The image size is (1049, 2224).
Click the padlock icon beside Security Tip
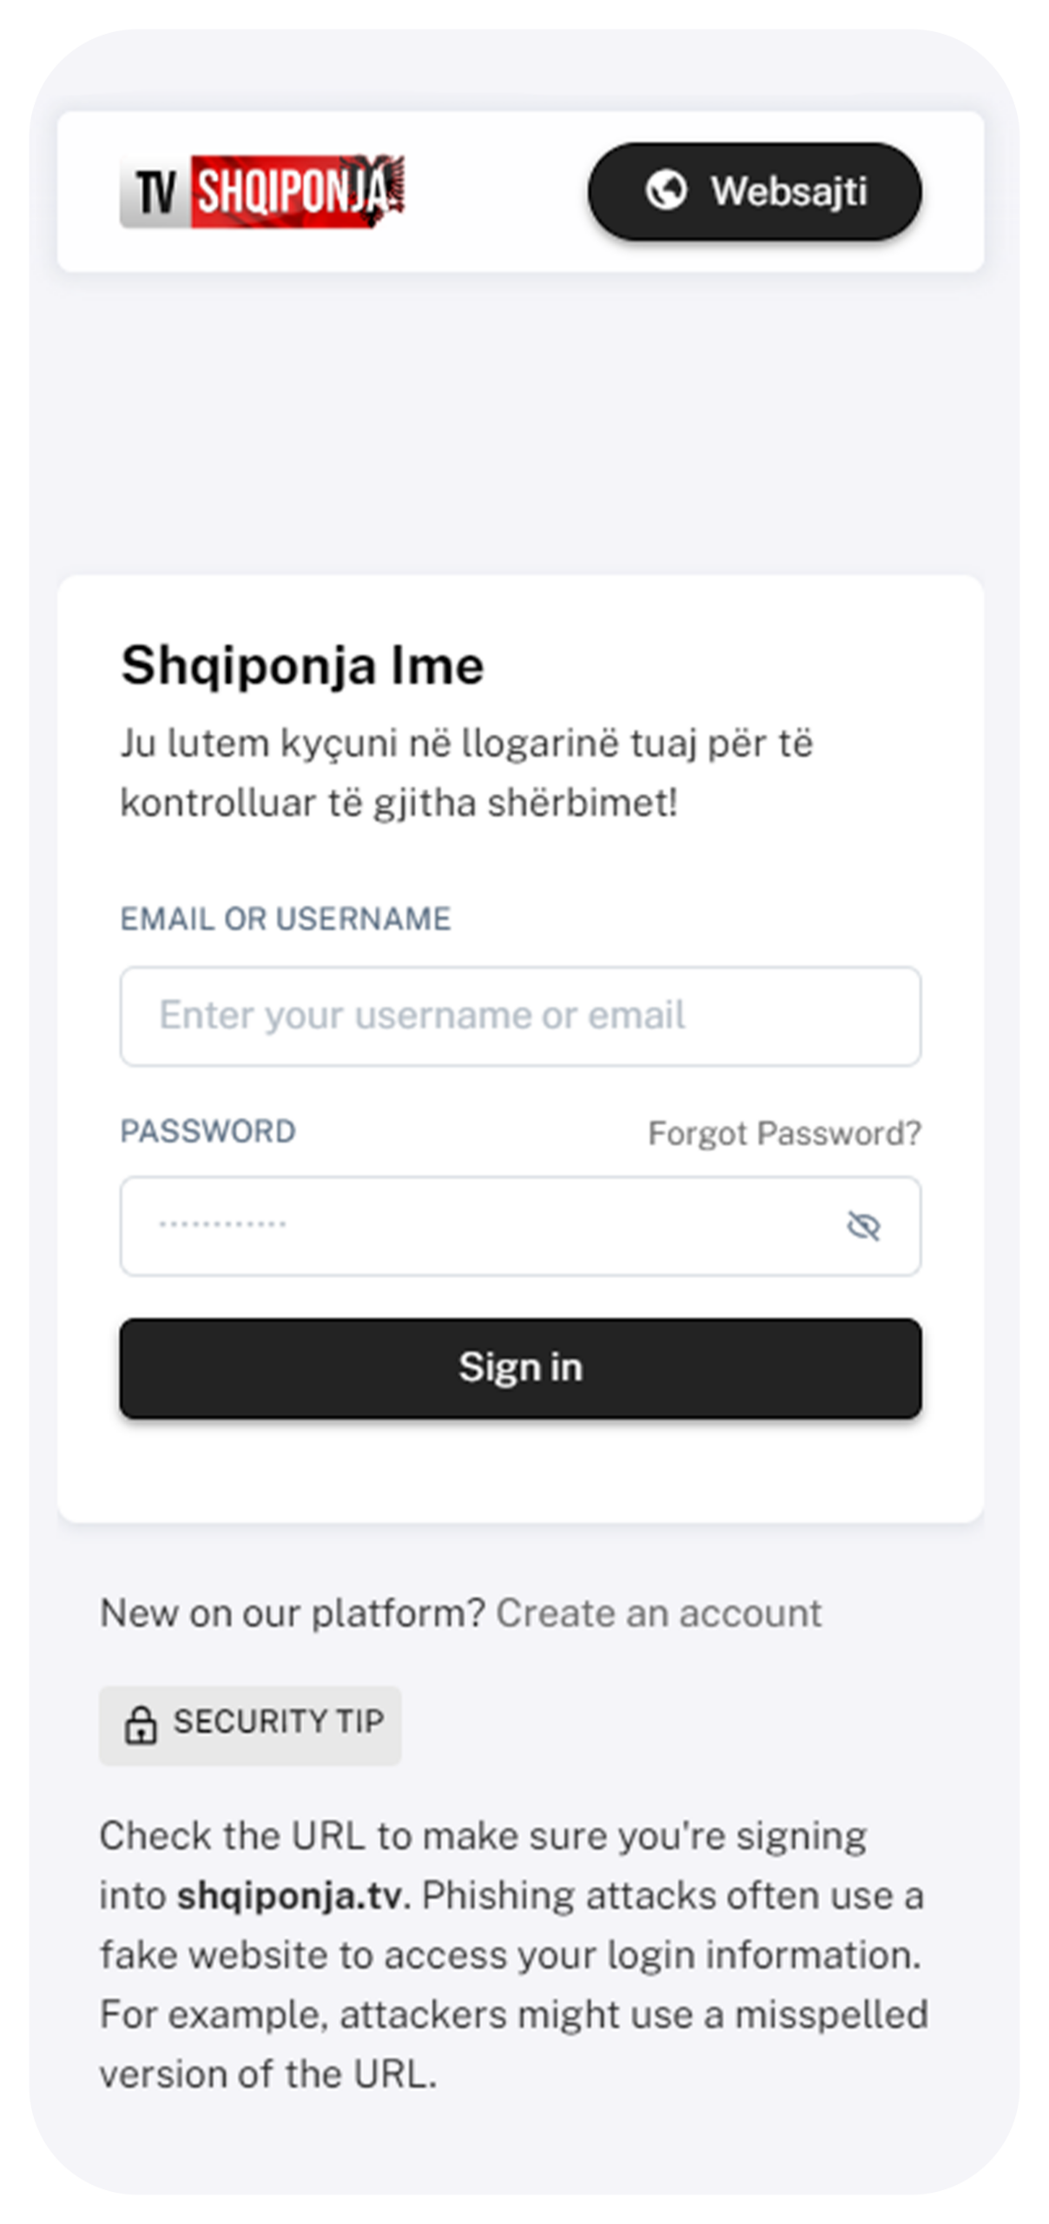click(141, 1724)
